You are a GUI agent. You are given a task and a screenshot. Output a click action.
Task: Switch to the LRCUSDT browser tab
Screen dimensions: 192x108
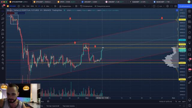[x=92, y=2]
